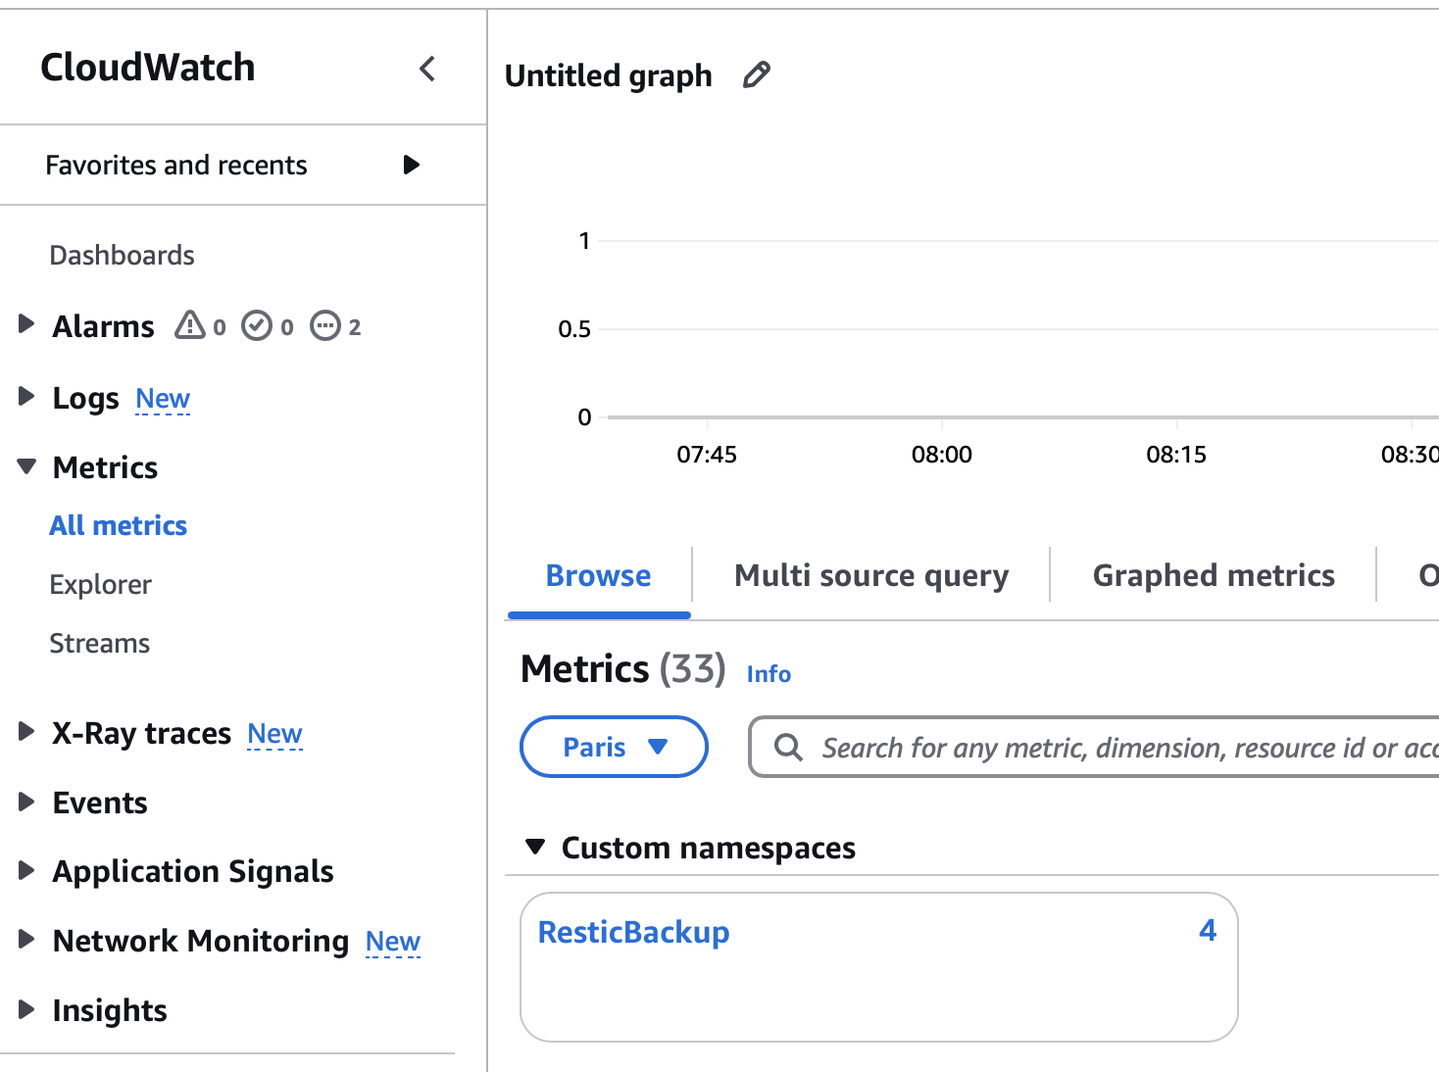Image resolution: width=1439 pixels, height=1072 pixels.
Task: Open the ResticBackup custom namespace
Action: click(633, 932)
